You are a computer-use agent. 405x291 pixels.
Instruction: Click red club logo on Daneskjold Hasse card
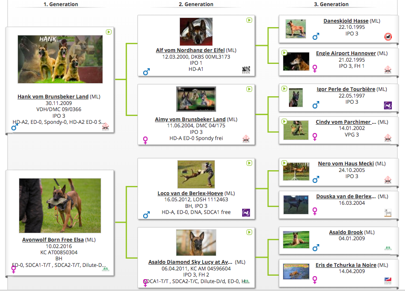[388, 37]
